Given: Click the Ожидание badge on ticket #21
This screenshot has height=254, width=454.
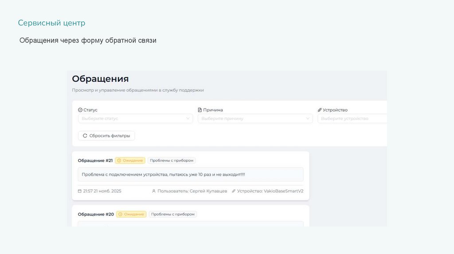Looking at the screenshot, I should [x=130, y=161].
